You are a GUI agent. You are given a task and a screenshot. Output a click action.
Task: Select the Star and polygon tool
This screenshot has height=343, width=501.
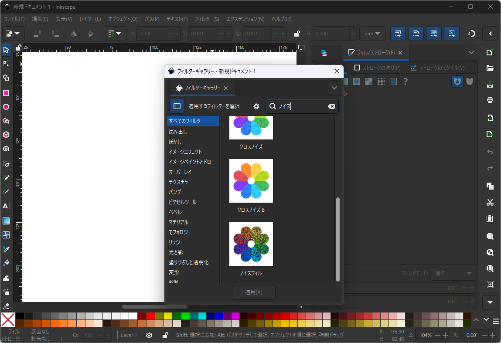click(x=6, y=121)
